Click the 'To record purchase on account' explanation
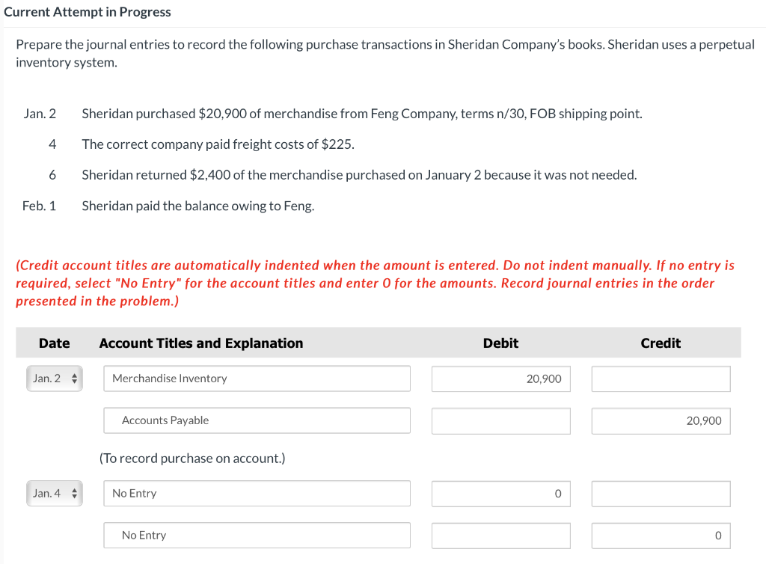 point(192,458)
